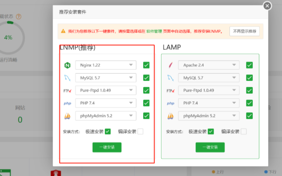The height and width of the screenshot is (176, 282).
Task: Click the 网站 count 0 in background
Action: 20,120
